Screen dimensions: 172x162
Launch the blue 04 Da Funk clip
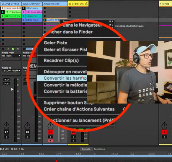tap(24, 20)
